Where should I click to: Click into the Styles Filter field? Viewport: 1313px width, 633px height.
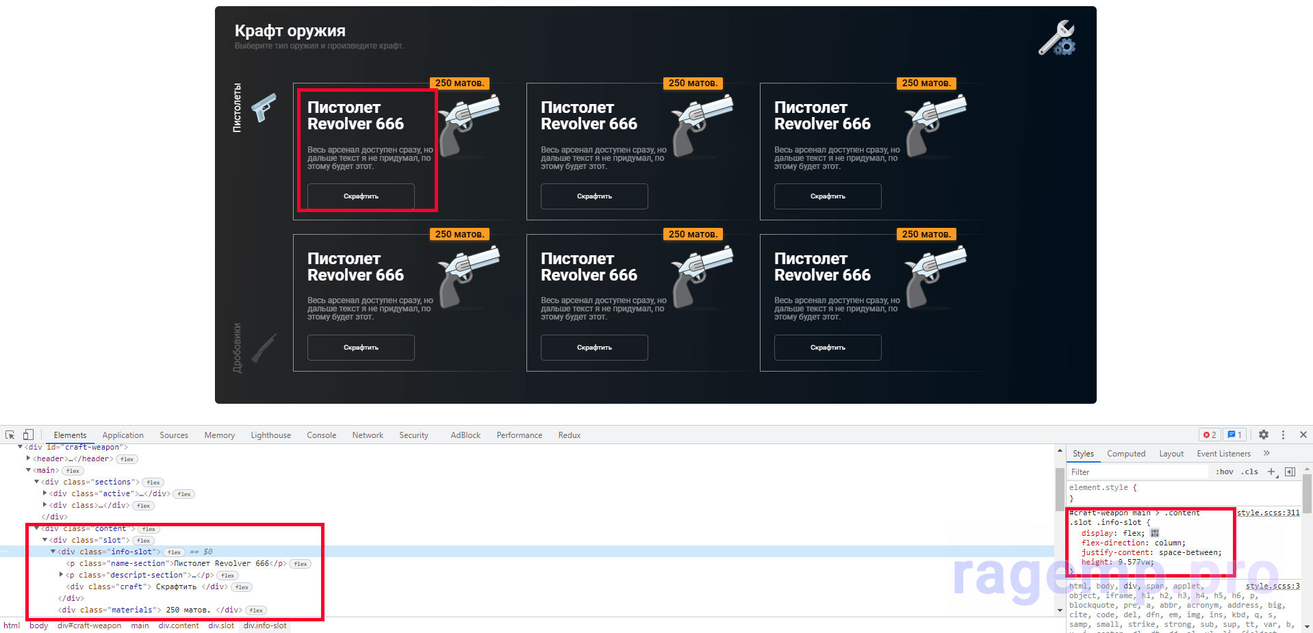click(x=1136, y=471)
